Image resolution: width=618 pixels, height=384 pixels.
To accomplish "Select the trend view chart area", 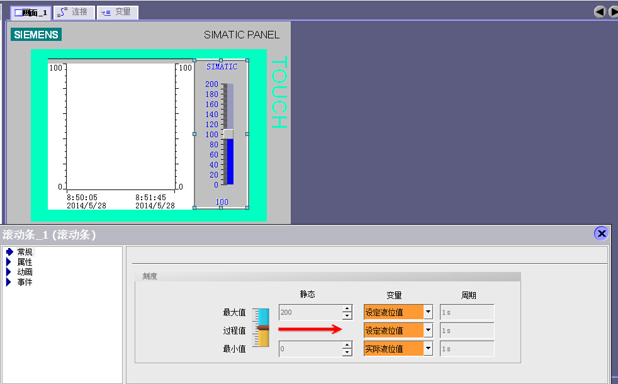I will click(x=120, y=134).
